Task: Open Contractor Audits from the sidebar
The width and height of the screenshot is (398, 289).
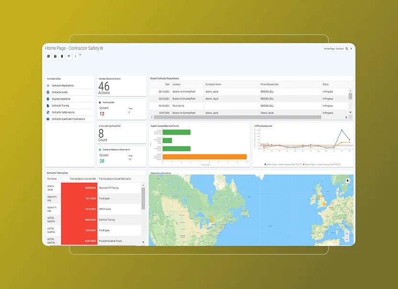Action: point(47,92)
